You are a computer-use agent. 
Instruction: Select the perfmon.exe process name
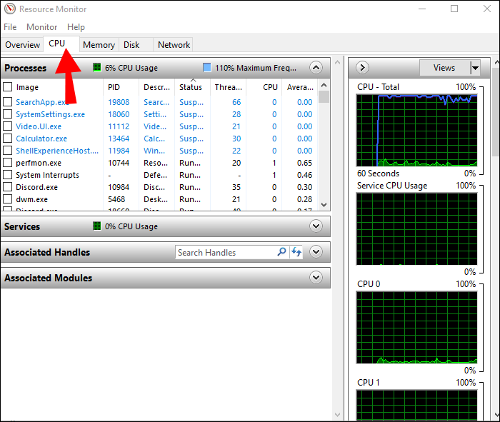point(39,163)
